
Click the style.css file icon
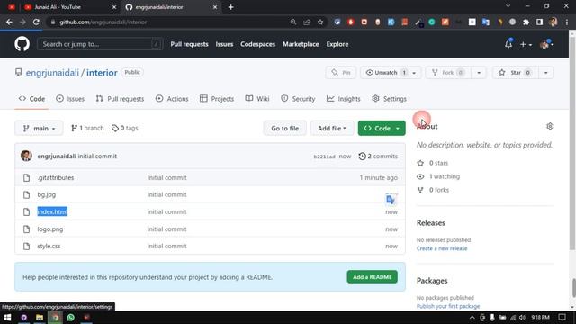point(26,246)
